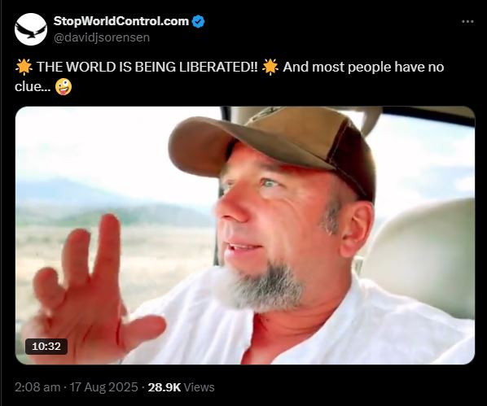This screenshot has height=406, width=487.
Task: Click 'And most people have no' text
Action: tap(363, 67)
